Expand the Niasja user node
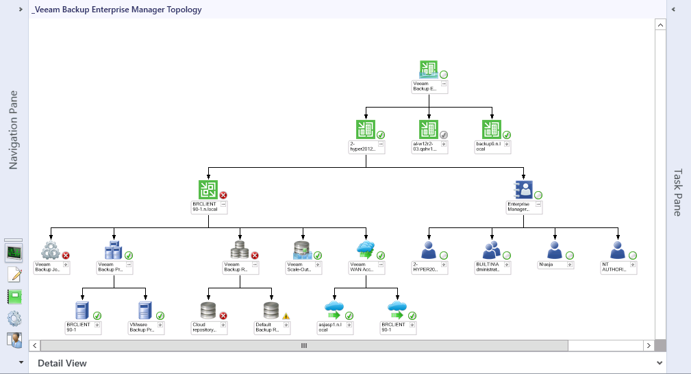Screen dimensions: 691x374 click(570, 264)
